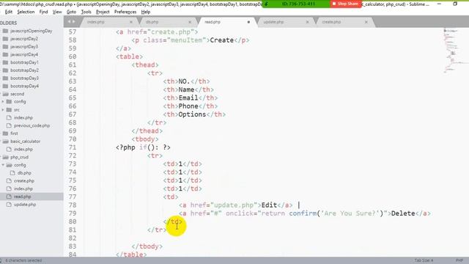Open the Selection menu

point(26,12)
